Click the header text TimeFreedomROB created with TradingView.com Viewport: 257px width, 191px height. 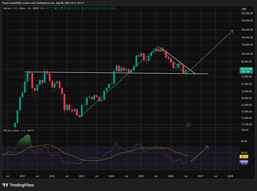[28, 3]
